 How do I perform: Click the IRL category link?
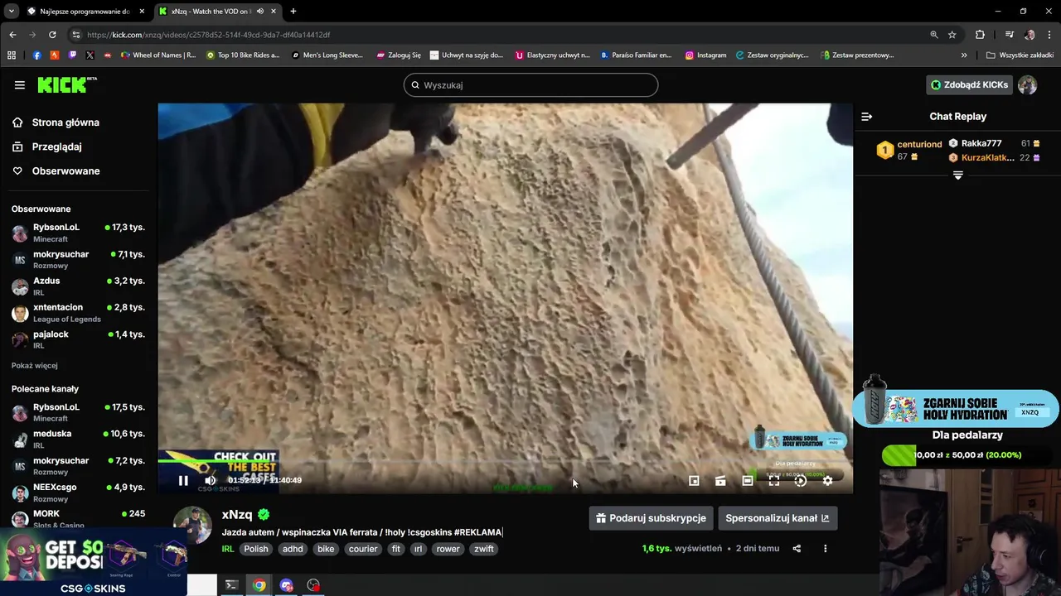coord(228,549)
